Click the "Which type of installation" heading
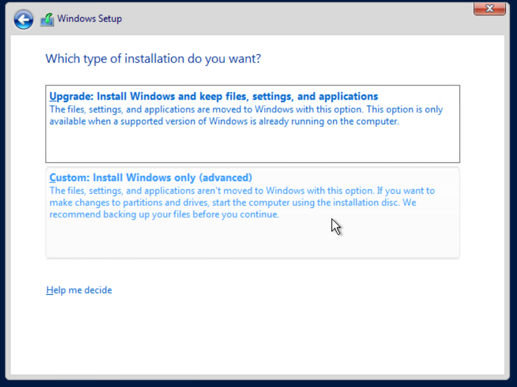 [x=153, y=58]
